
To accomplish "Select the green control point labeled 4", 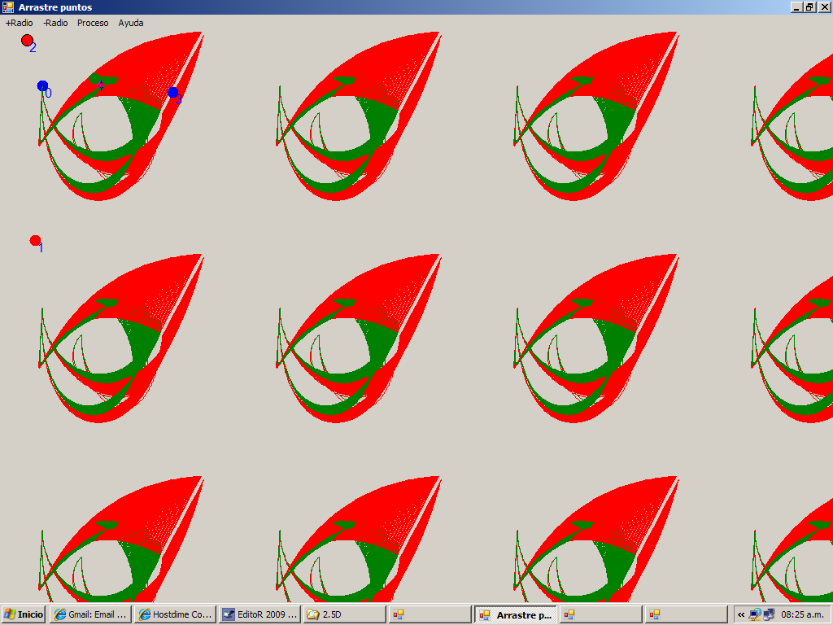I will coord(94,79).
